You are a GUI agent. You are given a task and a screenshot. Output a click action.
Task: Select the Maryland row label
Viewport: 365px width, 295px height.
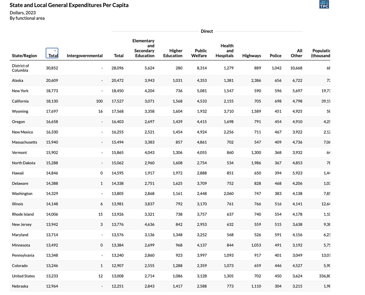click(x=20, y=235)
